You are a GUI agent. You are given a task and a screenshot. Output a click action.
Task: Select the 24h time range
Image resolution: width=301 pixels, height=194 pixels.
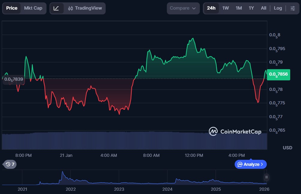coord(211,8)
